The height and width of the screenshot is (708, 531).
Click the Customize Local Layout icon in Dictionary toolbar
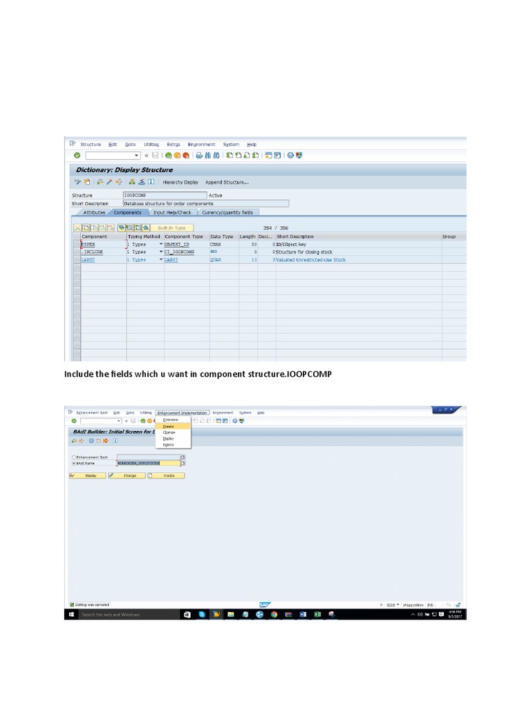[299, 156]
